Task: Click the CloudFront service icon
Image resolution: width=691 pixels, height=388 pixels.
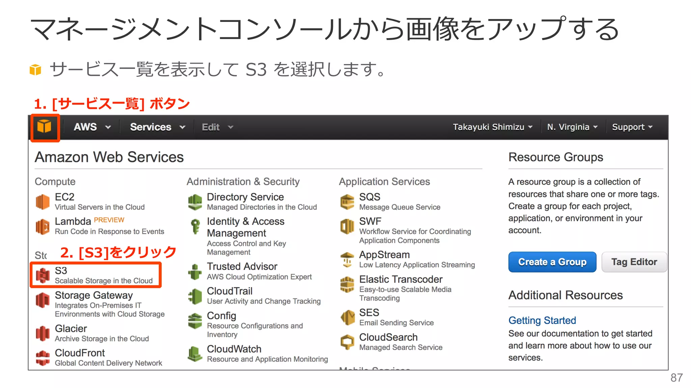Action: (x=43, y=358)
